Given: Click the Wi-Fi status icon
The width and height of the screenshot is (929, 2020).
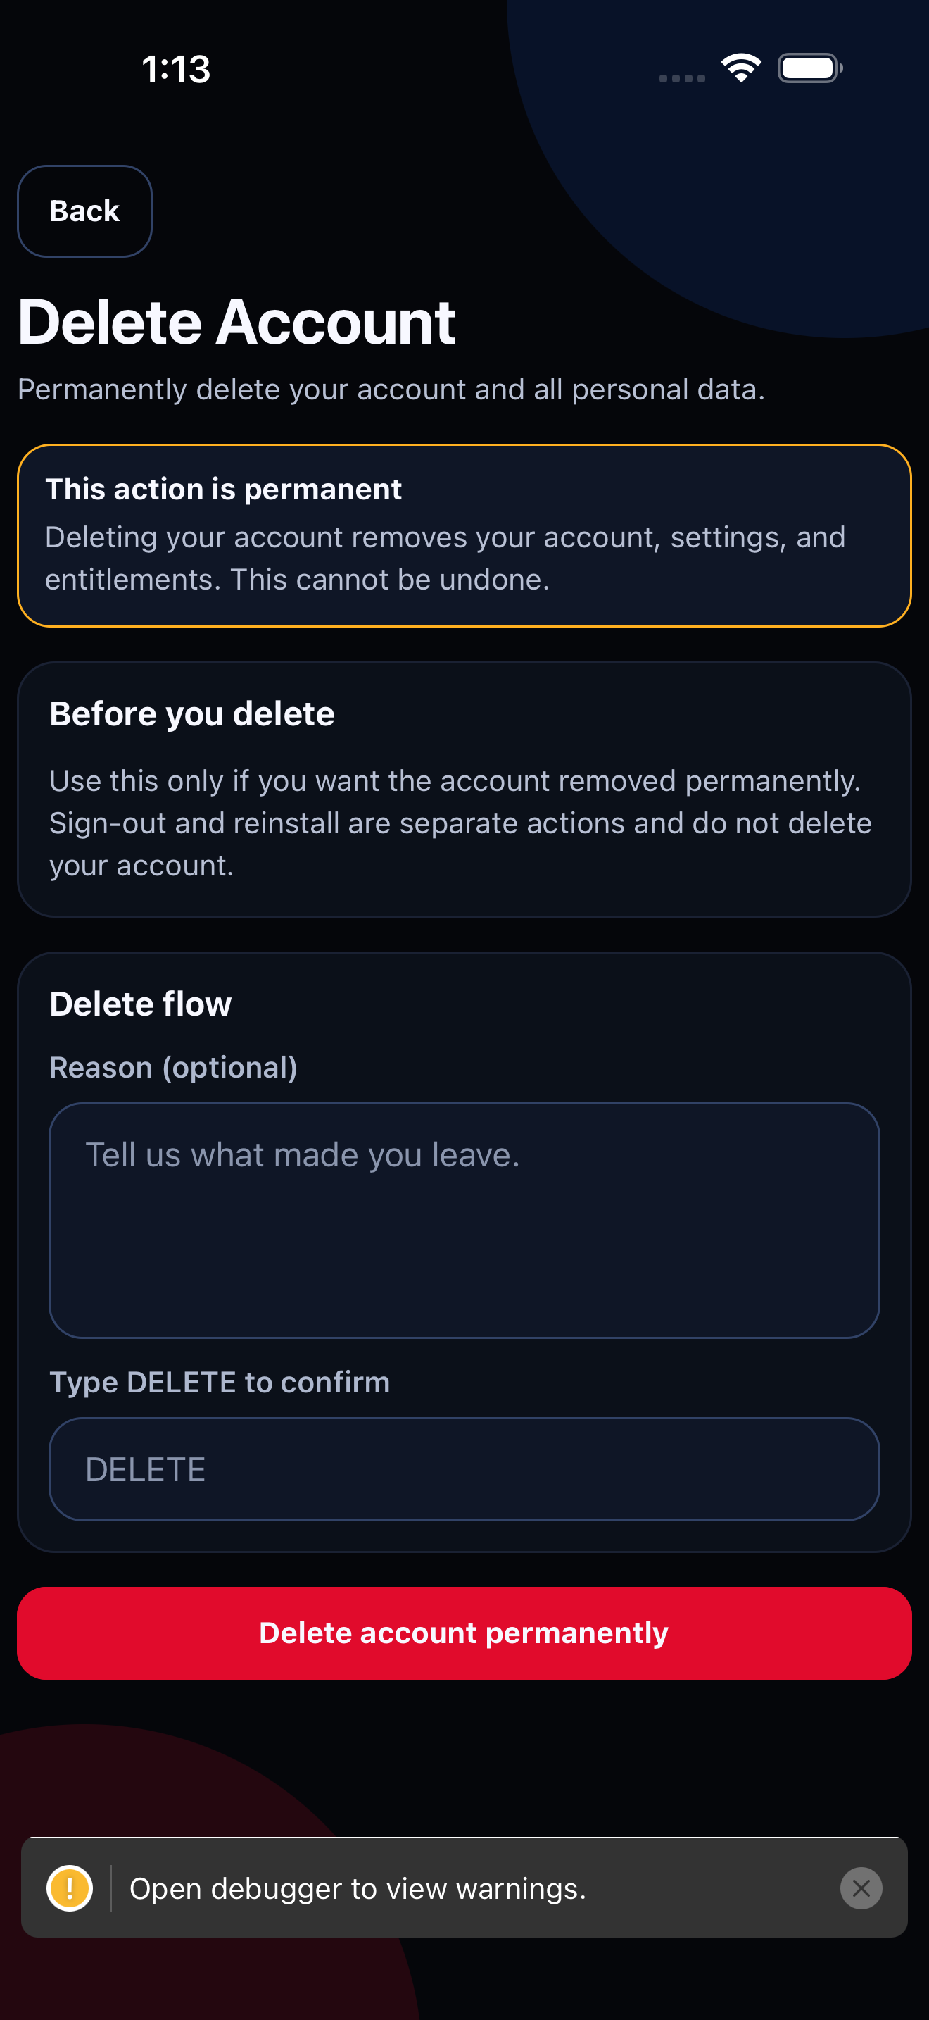Looking at the screenshot, I should pyautogui.click(x=740, y=68).
